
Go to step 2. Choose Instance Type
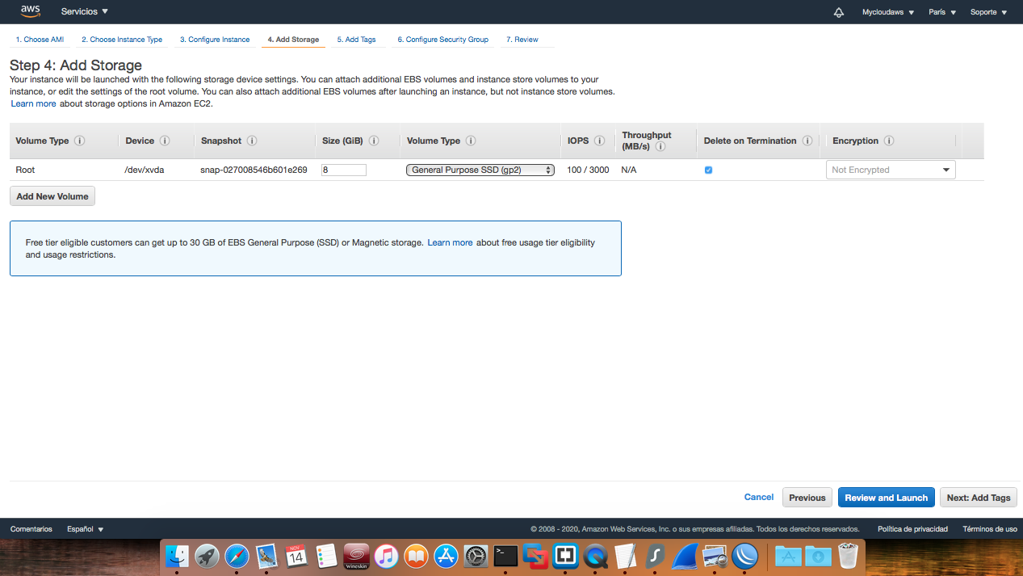[x=122, y=40]
